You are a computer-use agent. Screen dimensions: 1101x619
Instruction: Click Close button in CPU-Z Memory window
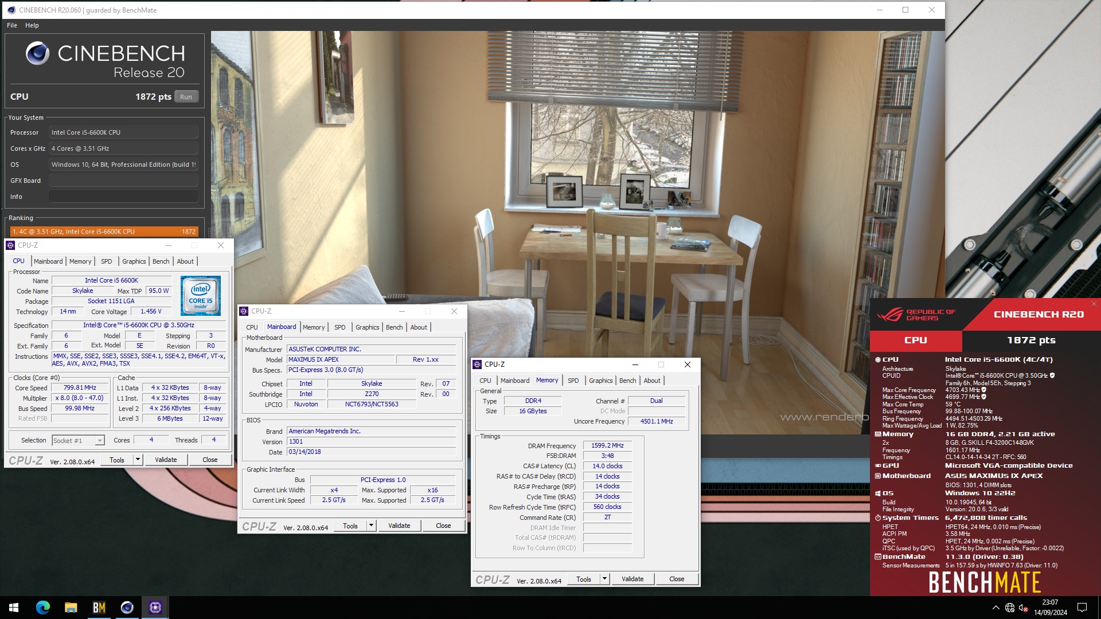(677, 579)
